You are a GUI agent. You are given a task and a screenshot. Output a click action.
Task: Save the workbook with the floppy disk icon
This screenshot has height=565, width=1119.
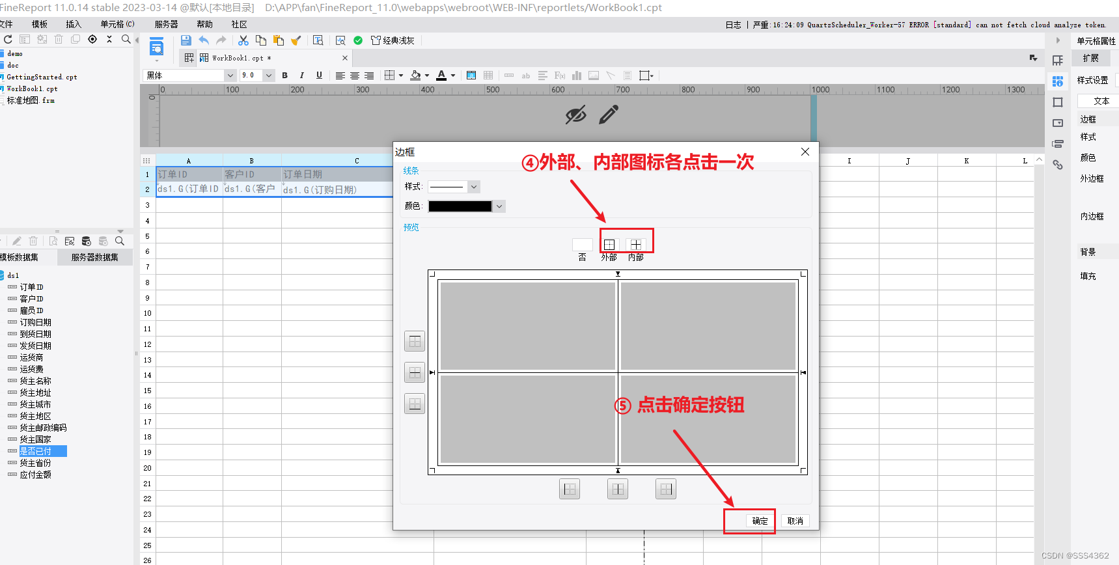(x=186, y=40)
